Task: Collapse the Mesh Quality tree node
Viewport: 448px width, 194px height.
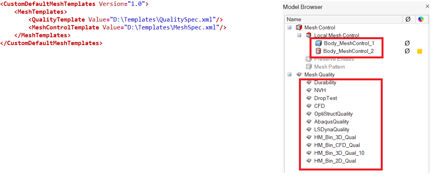Action: [289, 74]
